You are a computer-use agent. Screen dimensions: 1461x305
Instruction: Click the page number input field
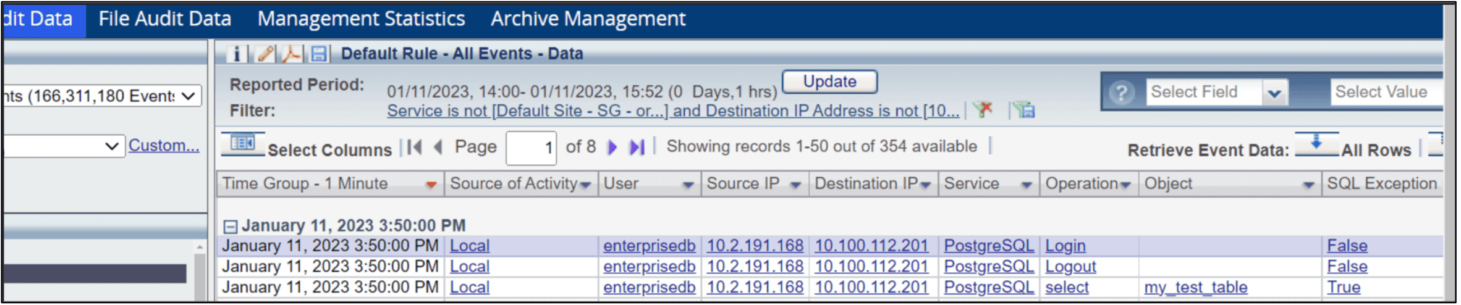(x=531, y=148)
